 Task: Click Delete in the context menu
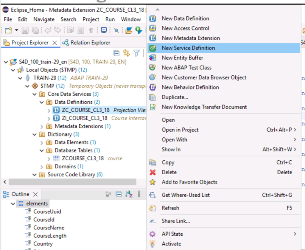(x=224, y=172)
